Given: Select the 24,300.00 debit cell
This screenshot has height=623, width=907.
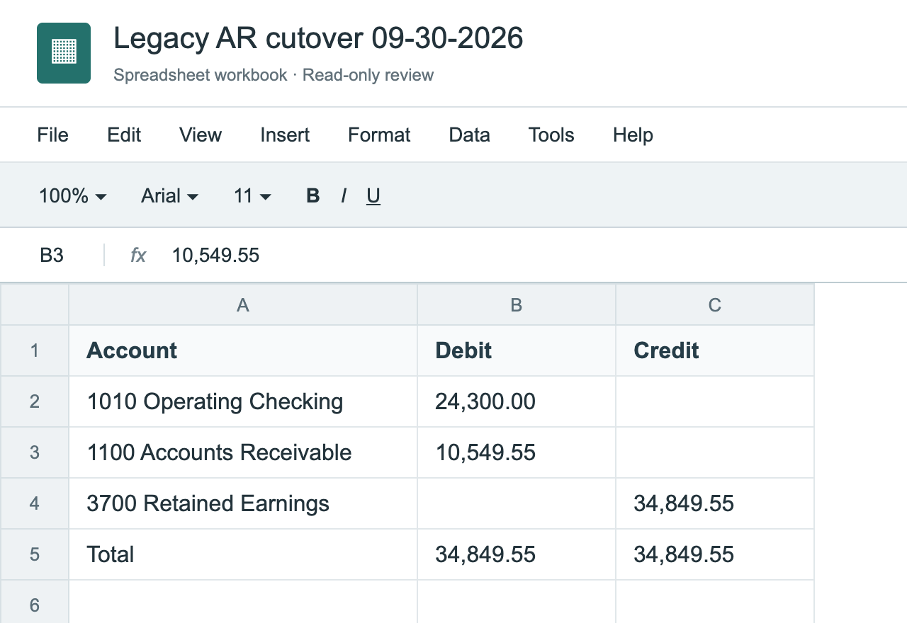Looking at the screenshot, I should click(517, 401).
